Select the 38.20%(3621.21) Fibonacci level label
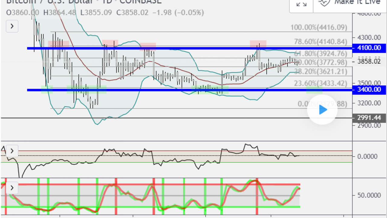Image resolution: width=387 pixels, height=218 pixels. coord(320,71)
